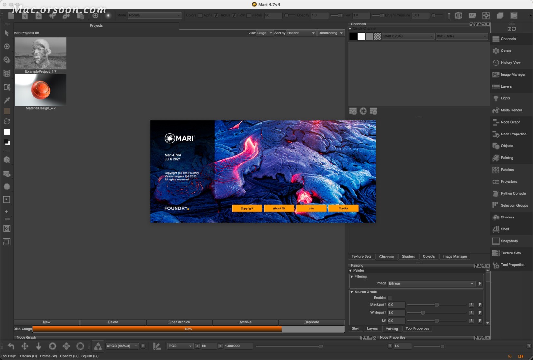Image resolution: width=533 pixels, height=360 pixels.
Task: Click the black Quick Channel color swatch
Action: 353,37
